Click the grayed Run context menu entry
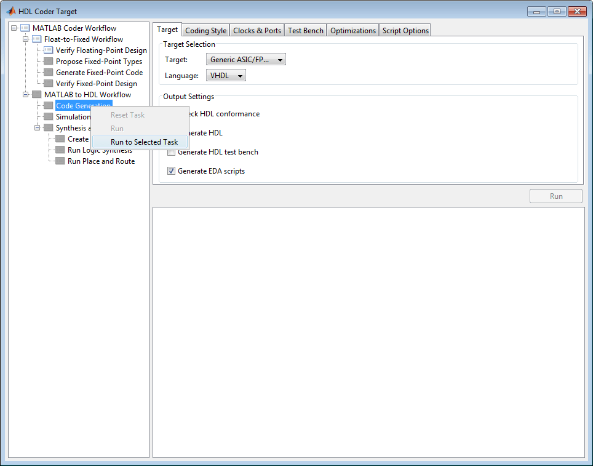593x466 pixels. (x=140, y=128)
